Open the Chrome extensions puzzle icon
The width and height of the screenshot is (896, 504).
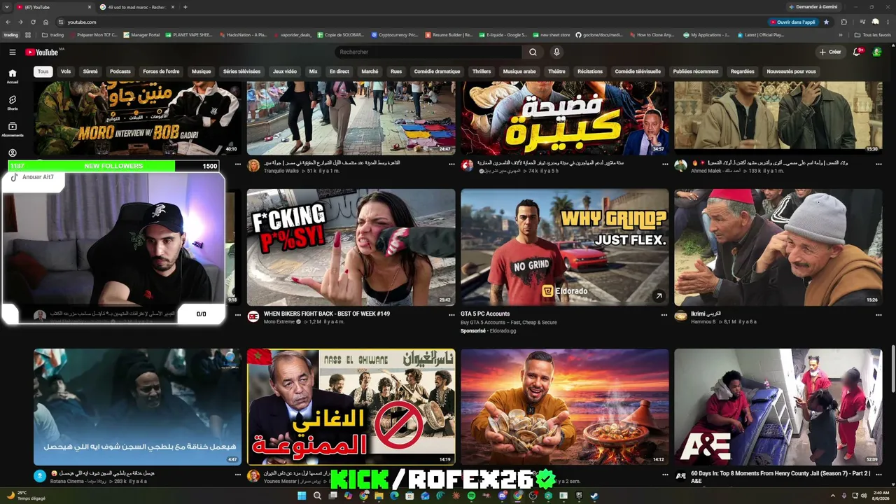(843, 22)
